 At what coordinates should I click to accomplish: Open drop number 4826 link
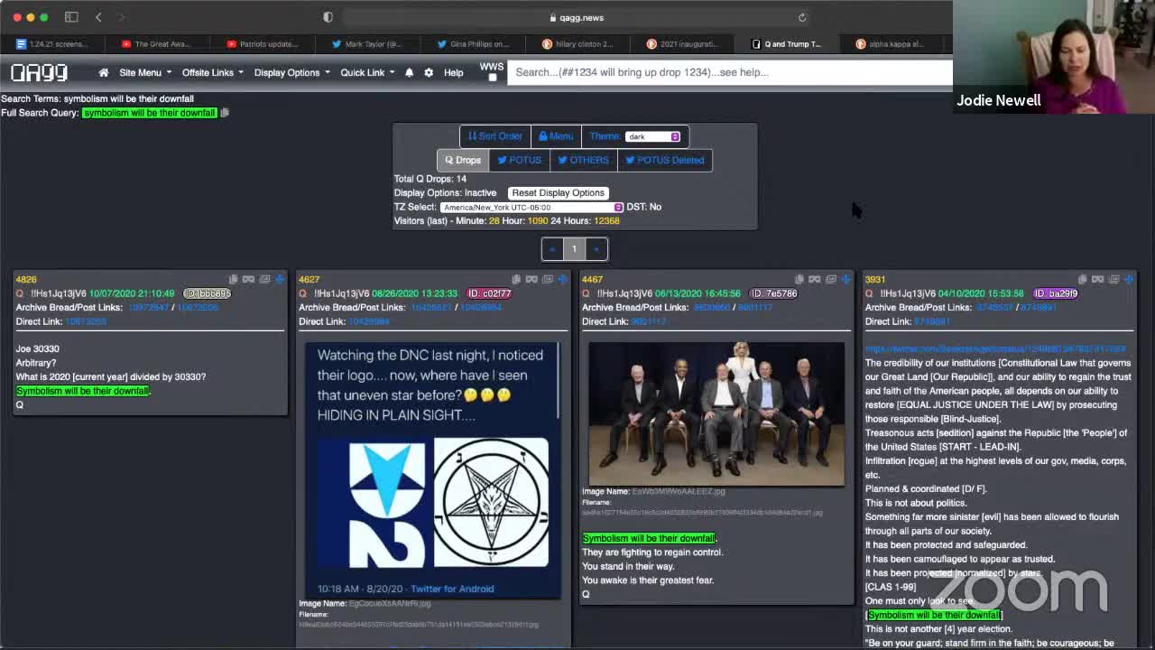click(25, 279)
